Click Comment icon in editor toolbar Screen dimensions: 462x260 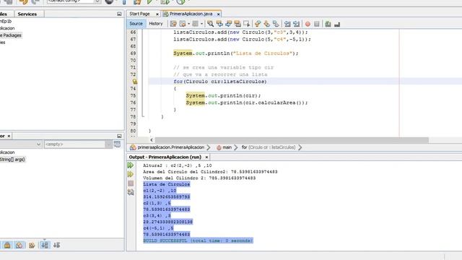click(328, 24)
